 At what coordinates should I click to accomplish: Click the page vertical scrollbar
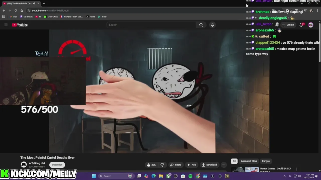(320, 42)
